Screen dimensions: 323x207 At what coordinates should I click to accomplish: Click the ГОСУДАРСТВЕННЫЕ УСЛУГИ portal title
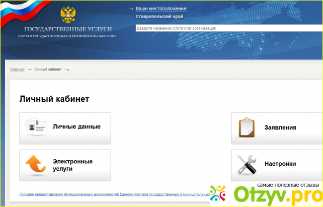point(65,29)
